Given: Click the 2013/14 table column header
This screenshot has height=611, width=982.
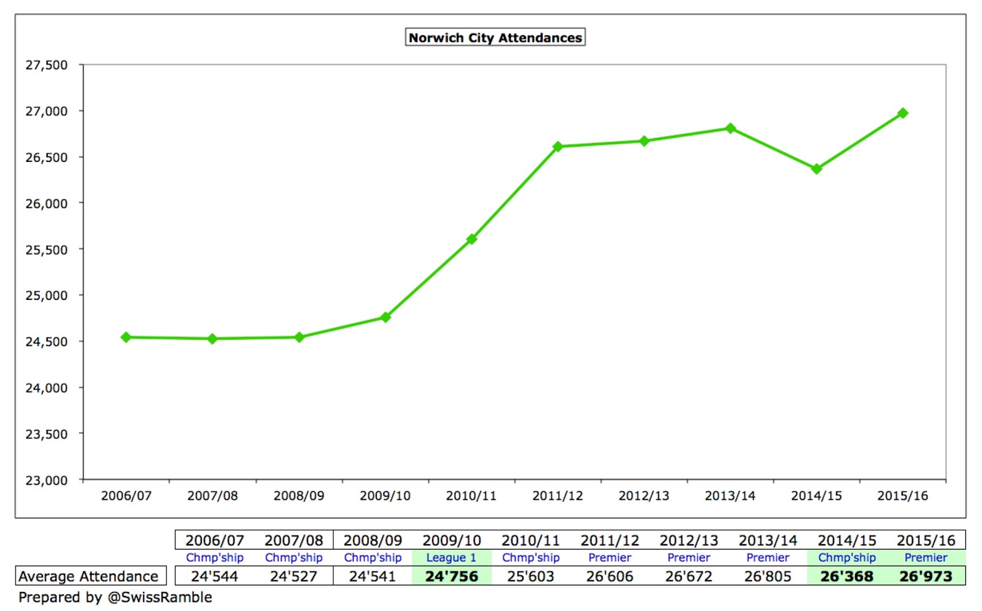Looking at the screenshot, I should pos(768,540).
